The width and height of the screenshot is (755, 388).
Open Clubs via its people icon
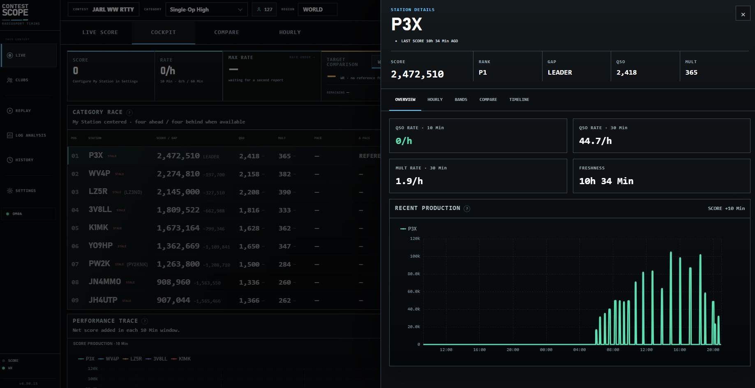click(10, 80)
